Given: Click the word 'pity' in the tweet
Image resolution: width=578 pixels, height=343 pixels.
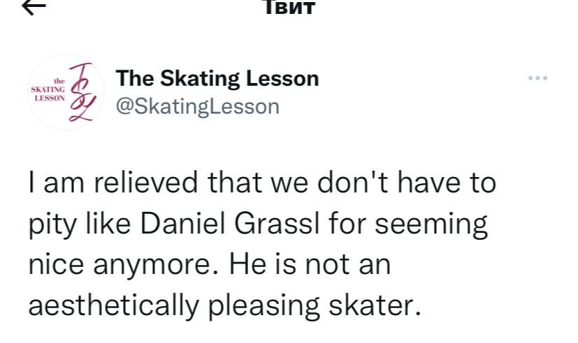Looking at the screenshot, I should (x=50, y=226).
